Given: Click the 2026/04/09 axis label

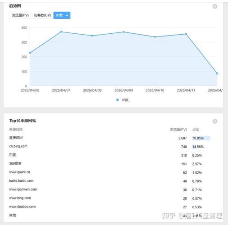Looking at the screenshot, I should [124, 90].
